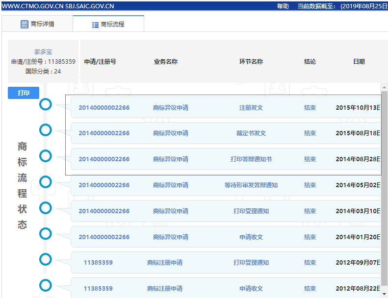Click the 商标流程 list icon

coord(95,25)
